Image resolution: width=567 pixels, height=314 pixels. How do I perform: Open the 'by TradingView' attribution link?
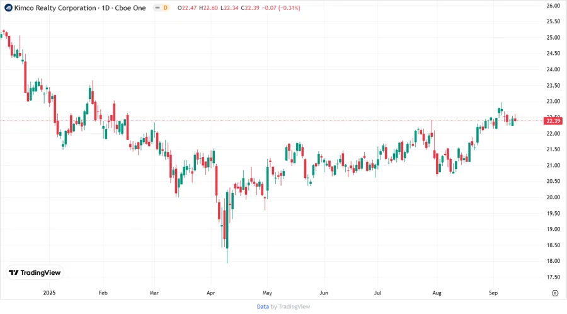click(x=290, y=306)
